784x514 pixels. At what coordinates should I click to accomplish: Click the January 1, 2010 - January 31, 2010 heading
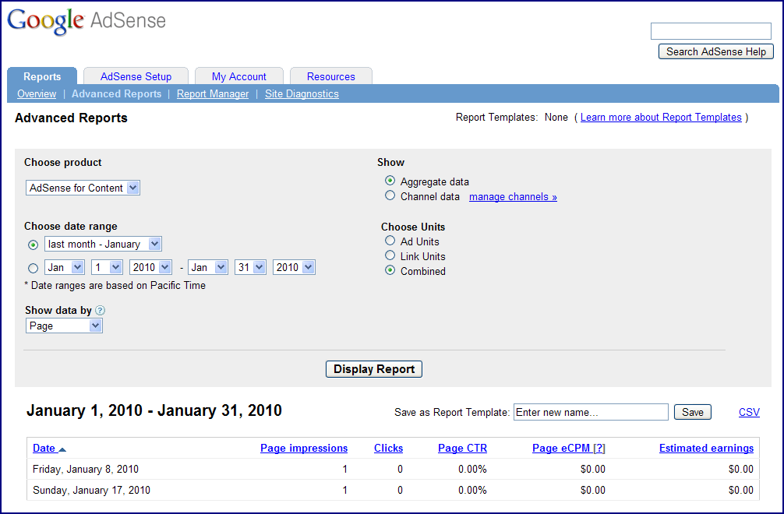154,410
